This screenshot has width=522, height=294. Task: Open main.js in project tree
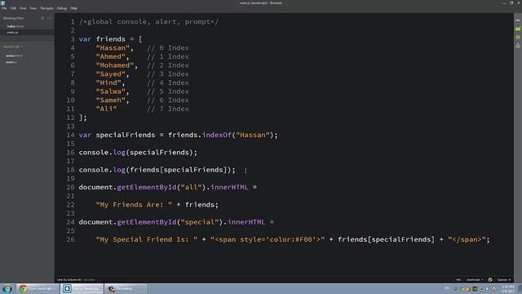coord(11,62)
